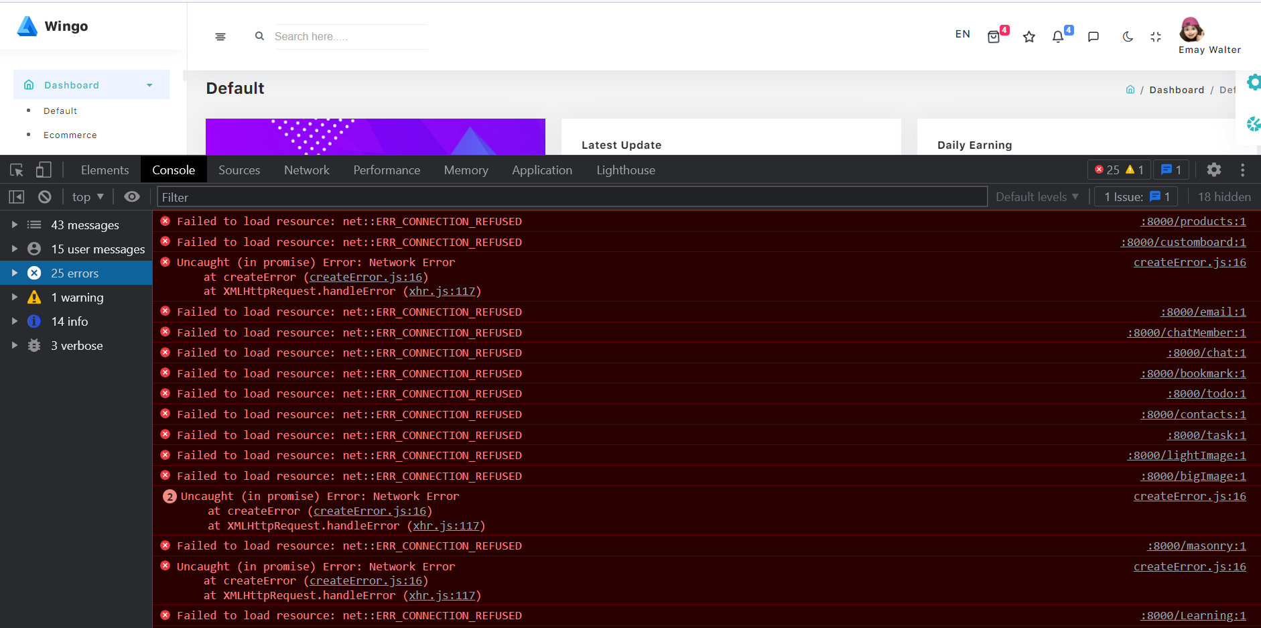This screenshot has width=1261, height=628.
Task: Open DevTools settings gear
Action: (x=1213, y=170)
